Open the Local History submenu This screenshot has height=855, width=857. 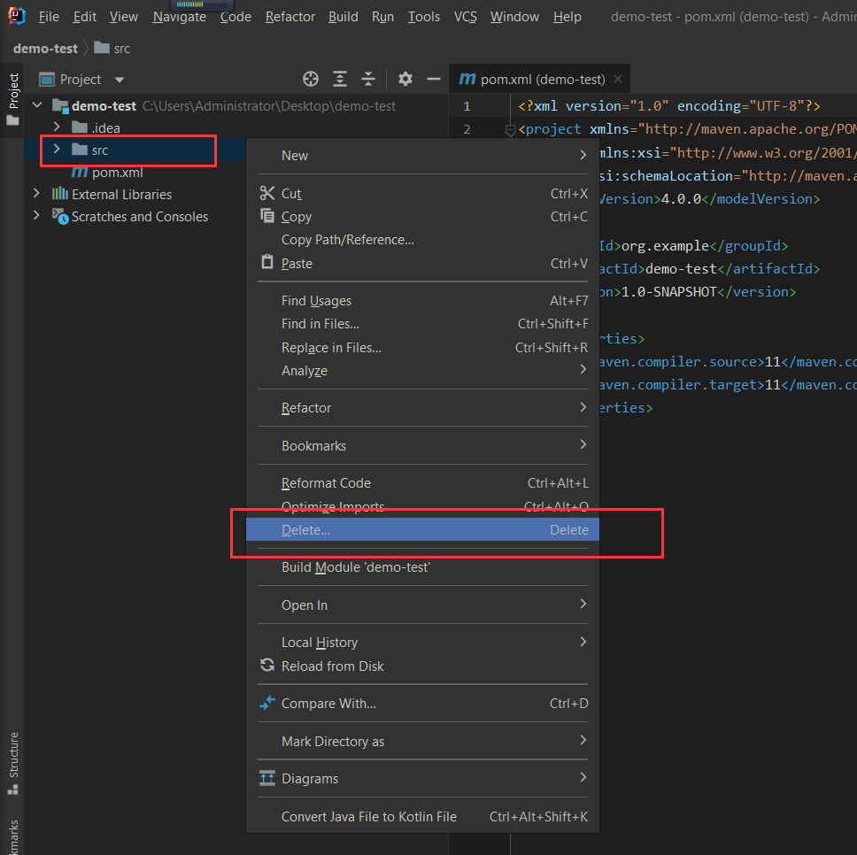tap(422, 642)
